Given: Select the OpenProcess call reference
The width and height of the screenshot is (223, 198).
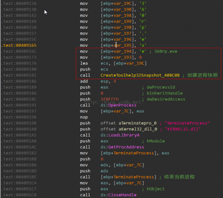Looking at the screenshot, I should [122, 105].
